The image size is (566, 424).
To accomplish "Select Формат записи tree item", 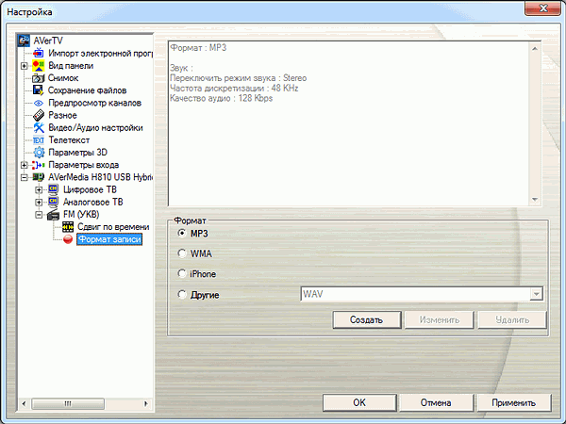I will pyautogui.click(x=109, y=239).
